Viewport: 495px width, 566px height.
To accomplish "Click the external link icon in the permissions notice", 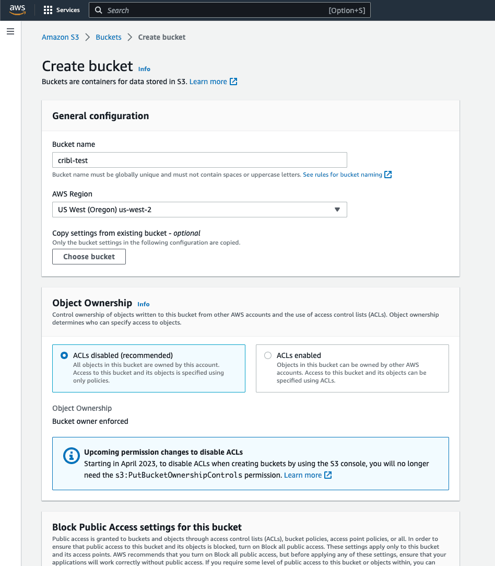I will click(328, 475).
